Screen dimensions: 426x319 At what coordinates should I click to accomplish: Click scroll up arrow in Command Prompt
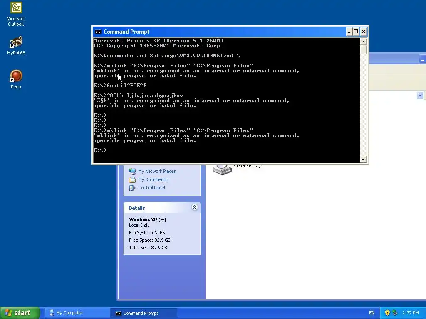pyautogui.click(x=363, y=42)
